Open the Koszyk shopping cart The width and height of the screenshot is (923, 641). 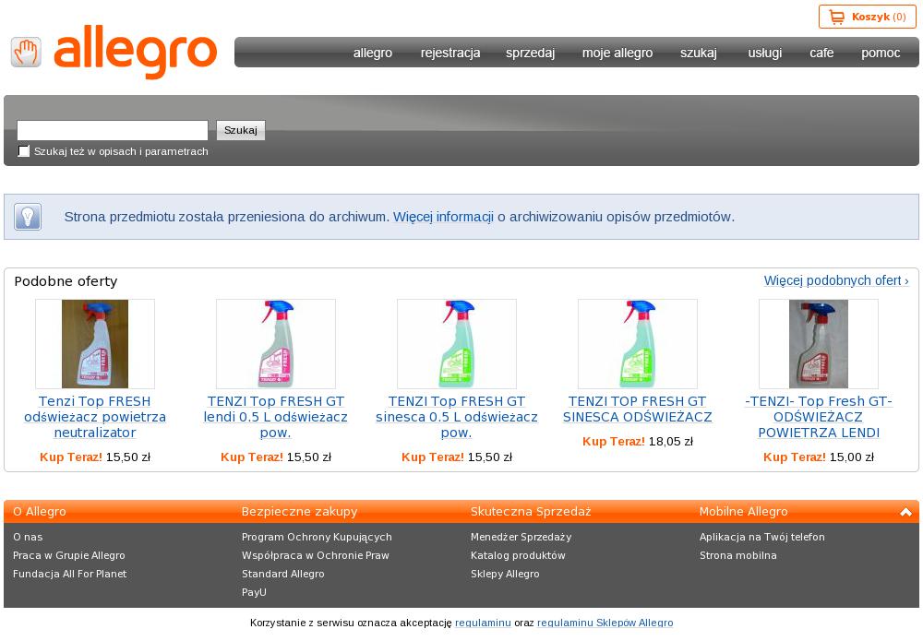pos(867,17)
